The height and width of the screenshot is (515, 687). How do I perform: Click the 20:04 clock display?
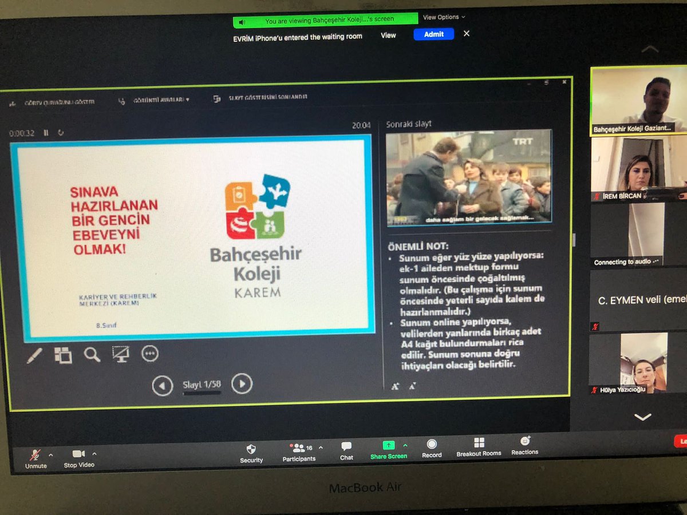[361, 125]
